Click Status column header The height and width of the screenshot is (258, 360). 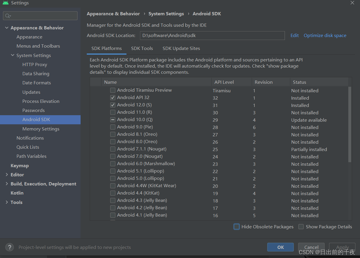pyautogui.click(x=319, y=82)
